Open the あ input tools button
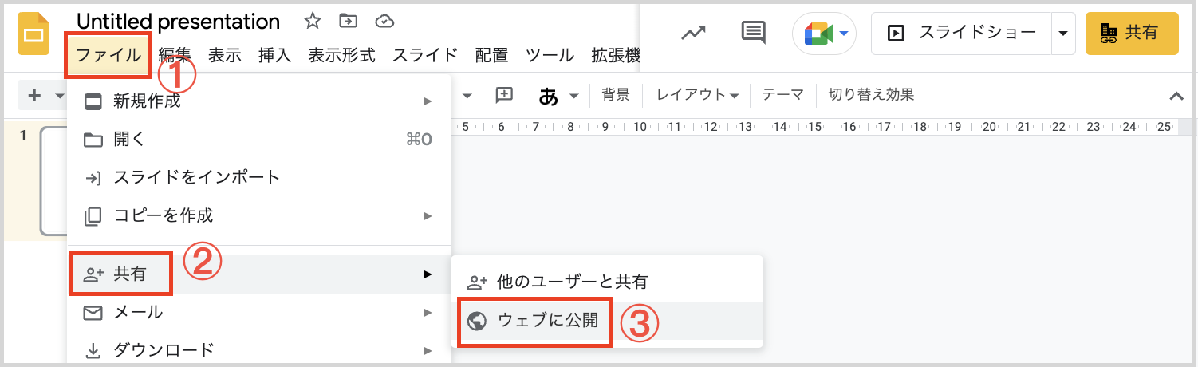This screenshot has height=367, width=1198. [549, 96]
